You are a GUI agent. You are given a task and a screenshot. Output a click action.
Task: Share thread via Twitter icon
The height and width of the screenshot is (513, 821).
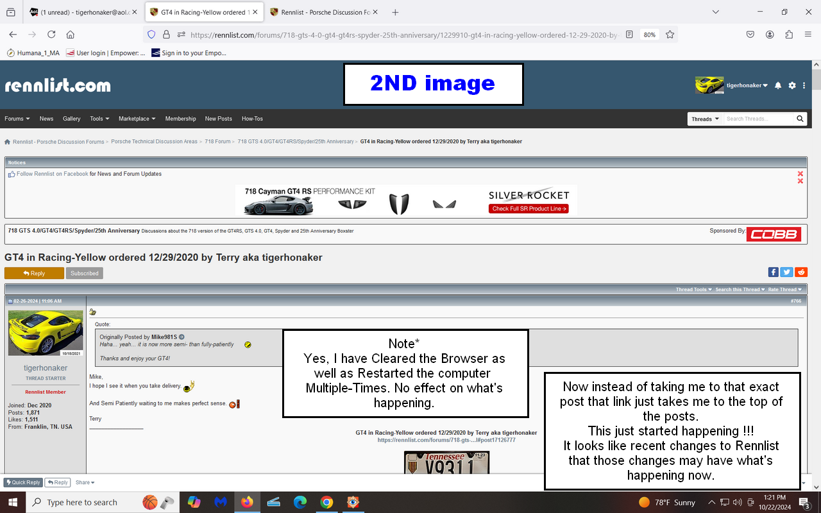[x=787, y=272]
